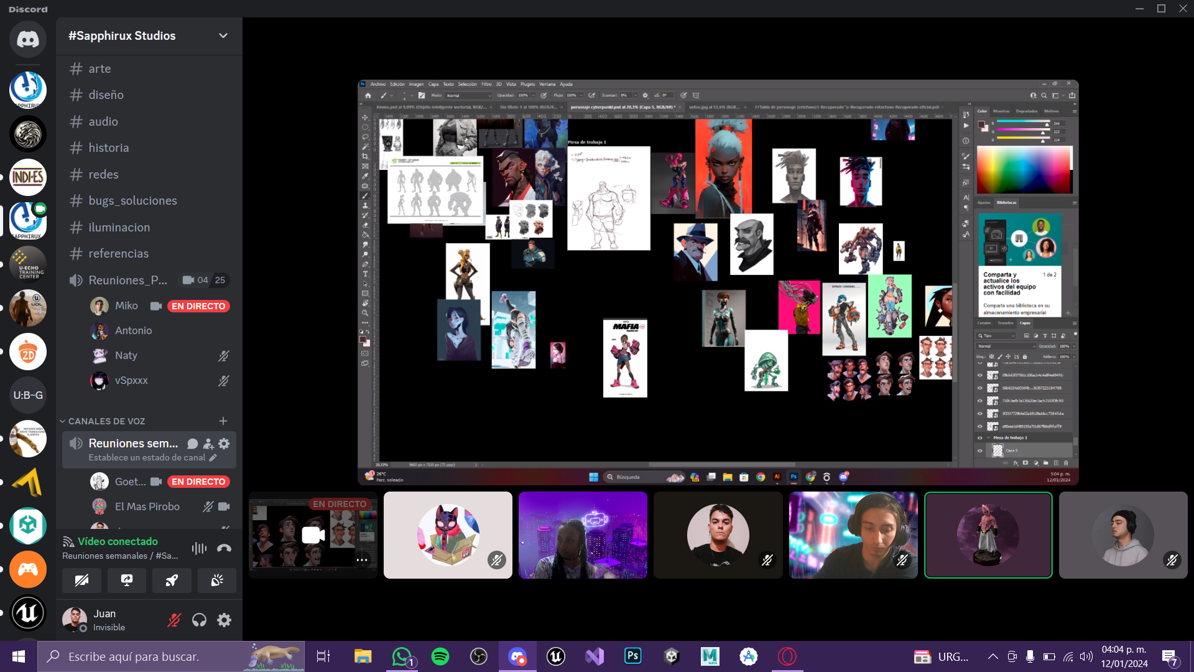Image resolution: width=1194 pixels, height=672 pixels.
Task: Open more options on your stream preview
Action: point(362,560)
